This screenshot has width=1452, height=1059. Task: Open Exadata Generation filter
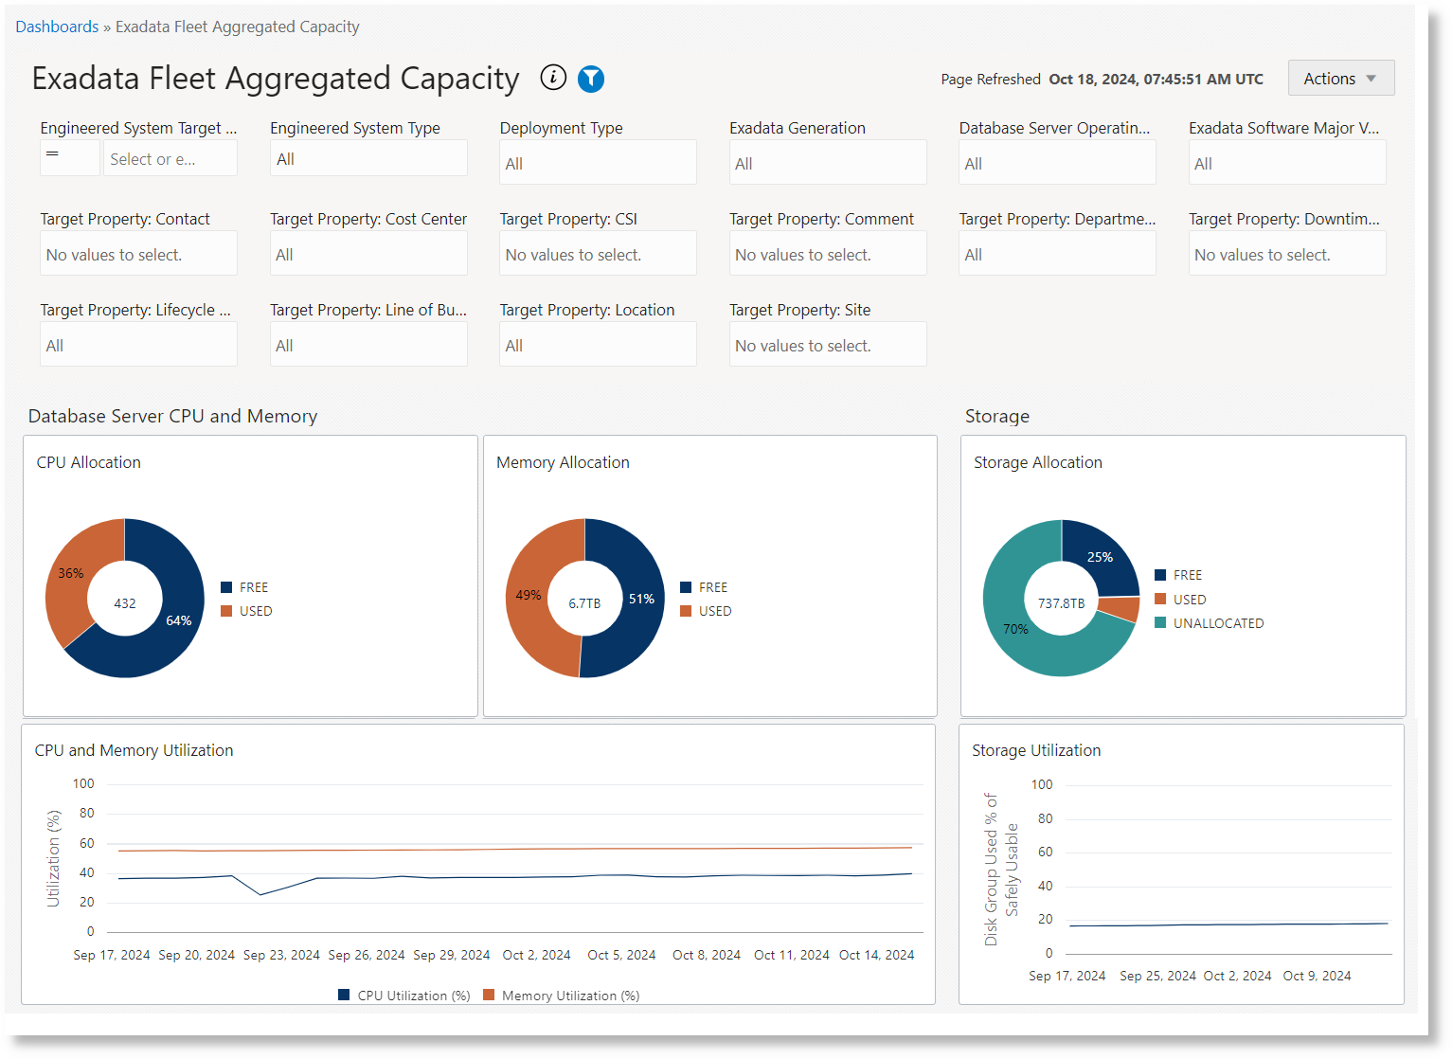(x=828, y=162)
